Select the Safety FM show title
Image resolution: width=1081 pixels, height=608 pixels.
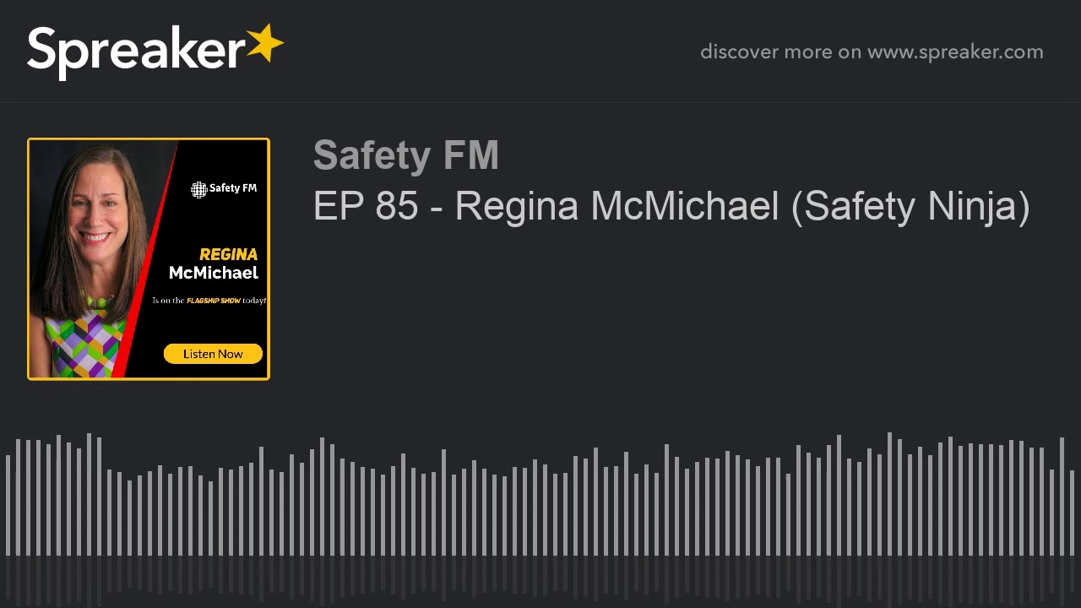(406, 155)
